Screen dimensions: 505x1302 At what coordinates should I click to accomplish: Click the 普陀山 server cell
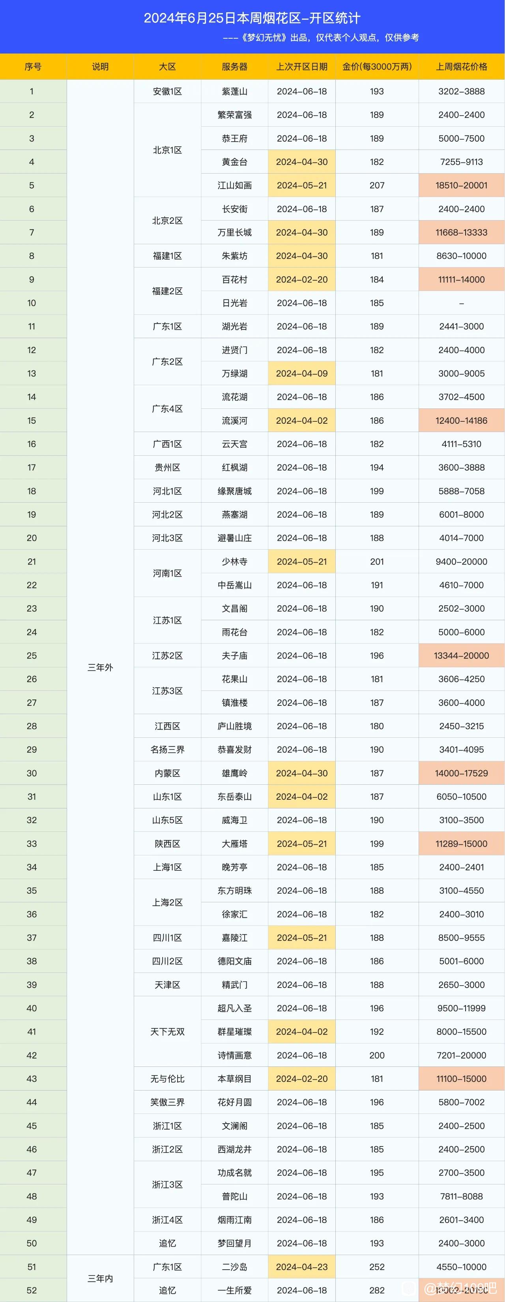click(235, 1196)
